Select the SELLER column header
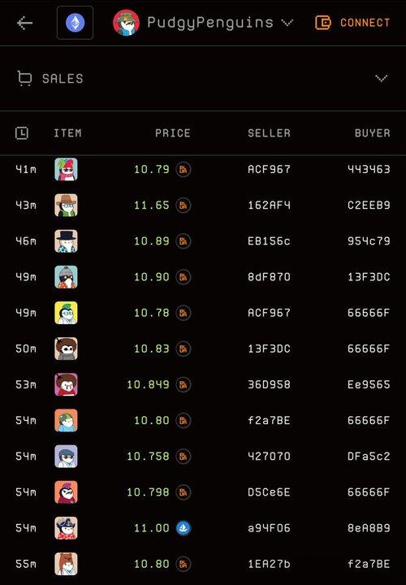This screenshot has width=406, height=585. tap(269, 133)
